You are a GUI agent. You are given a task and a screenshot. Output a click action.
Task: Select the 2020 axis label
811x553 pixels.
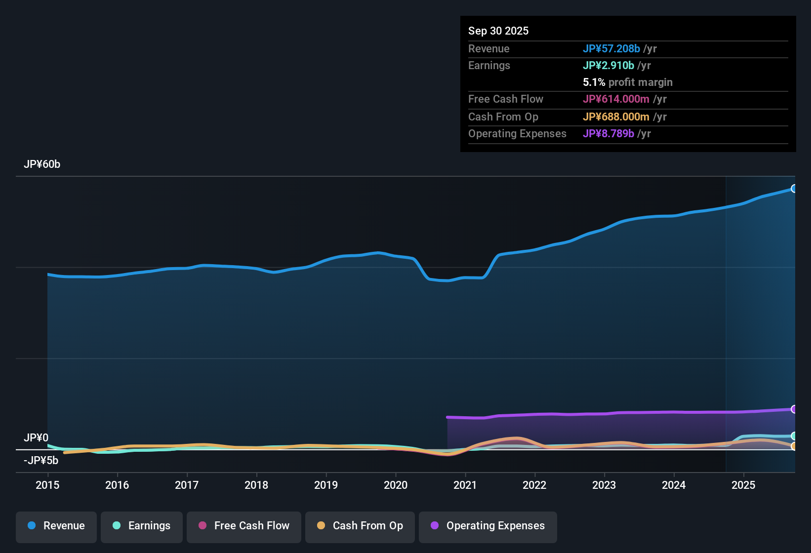396,485
